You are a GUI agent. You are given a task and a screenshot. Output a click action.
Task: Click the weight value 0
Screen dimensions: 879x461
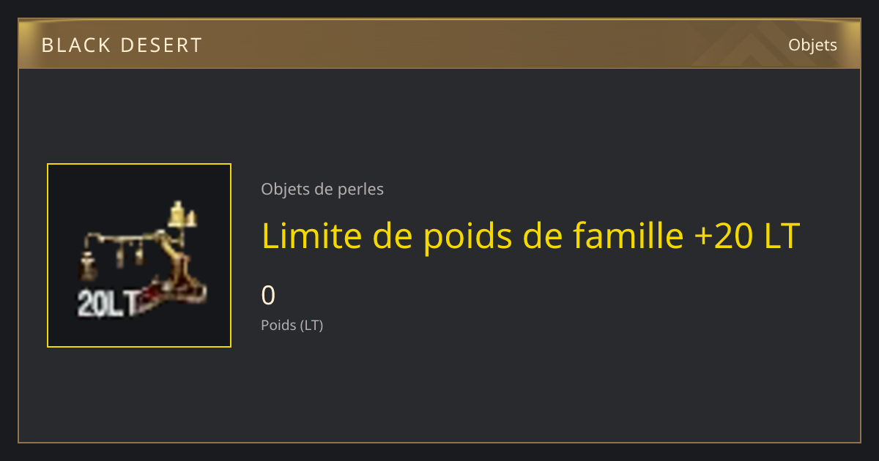tap(268, 296)
